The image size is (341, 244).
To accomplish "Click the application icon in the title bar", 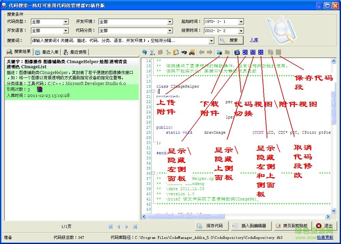I will point(4,5).
